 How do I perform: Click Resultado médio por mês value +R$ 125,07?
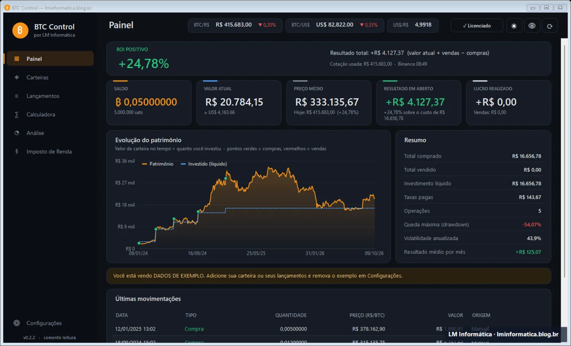528,252
